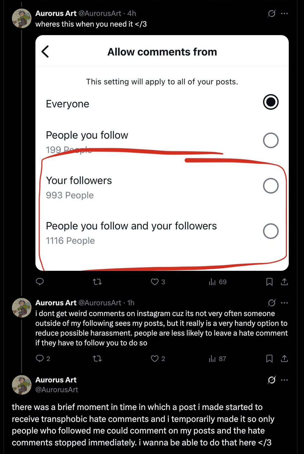Open more options menu on the 4h tweet
Image resolution: width=304 pixels, height=454 pixels.
pyautogui.click(x=284, y=13)
